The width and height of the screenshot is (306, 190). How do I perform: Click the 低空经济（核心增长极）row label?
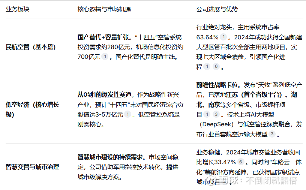[x=32, y=109]
